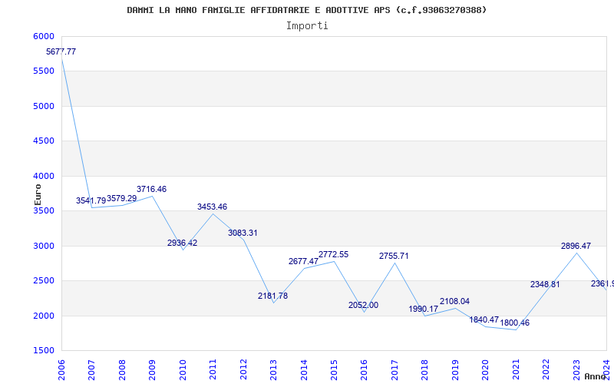Click the Importi subtitle
The width and height of the screenshot is (614, 384).
[307, 26]
